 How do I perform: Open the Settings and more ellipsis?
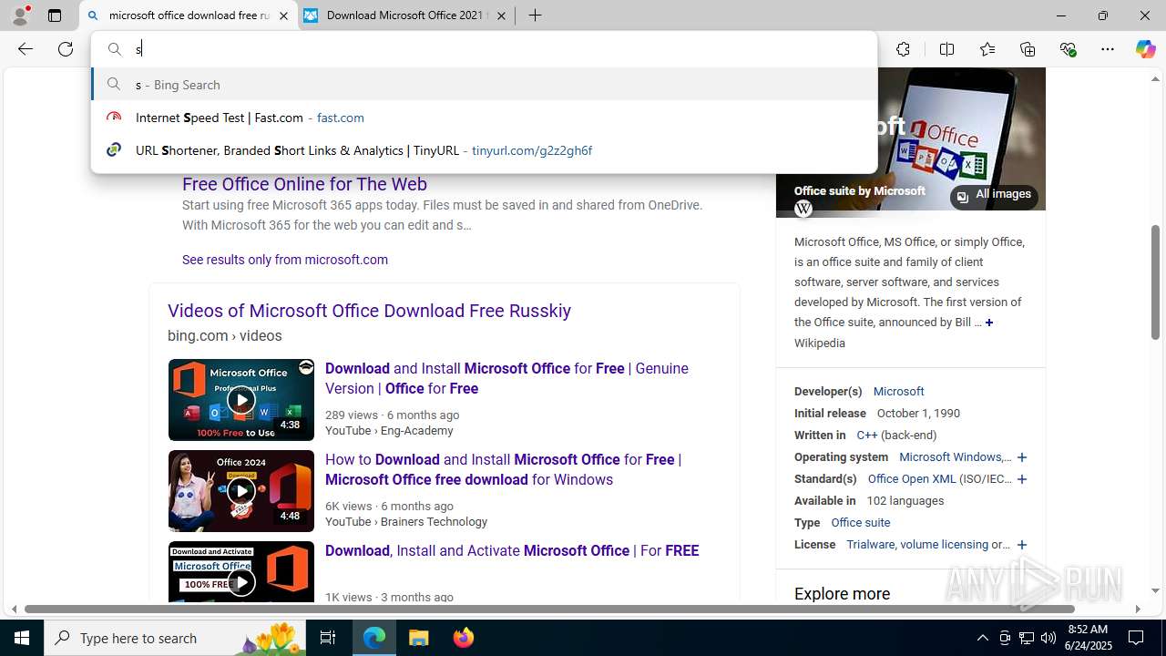pos(1108,49)
